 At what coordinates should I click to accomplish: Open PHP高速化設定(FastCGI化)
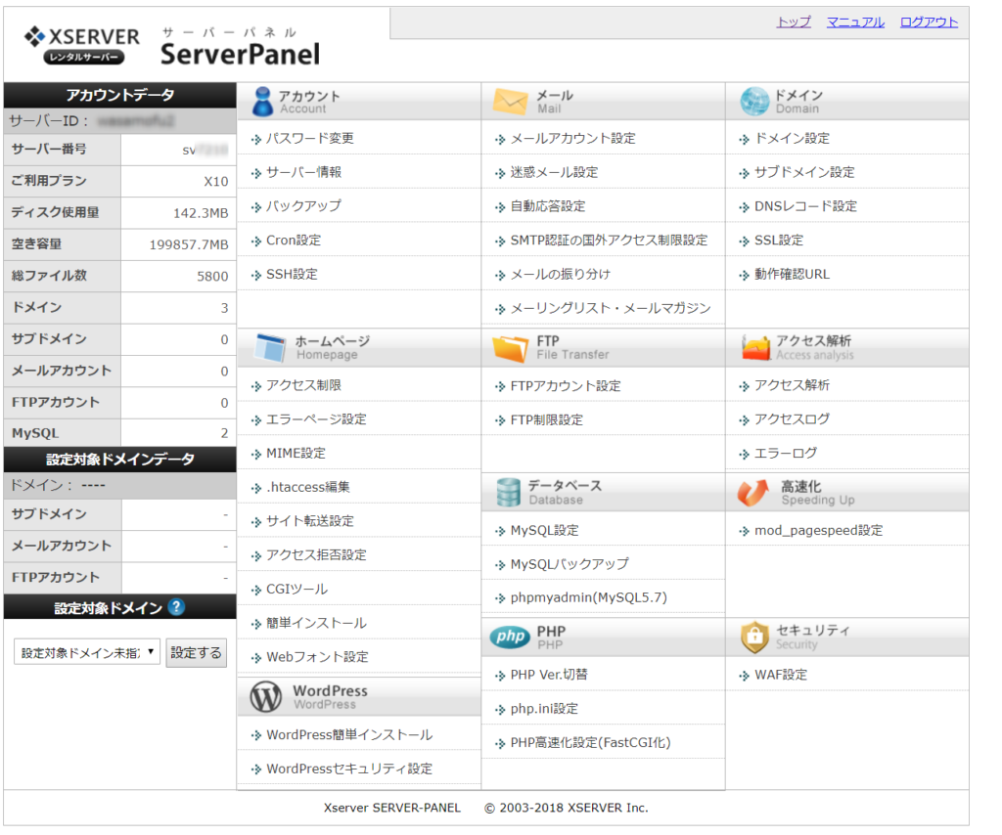pos(590,742)
